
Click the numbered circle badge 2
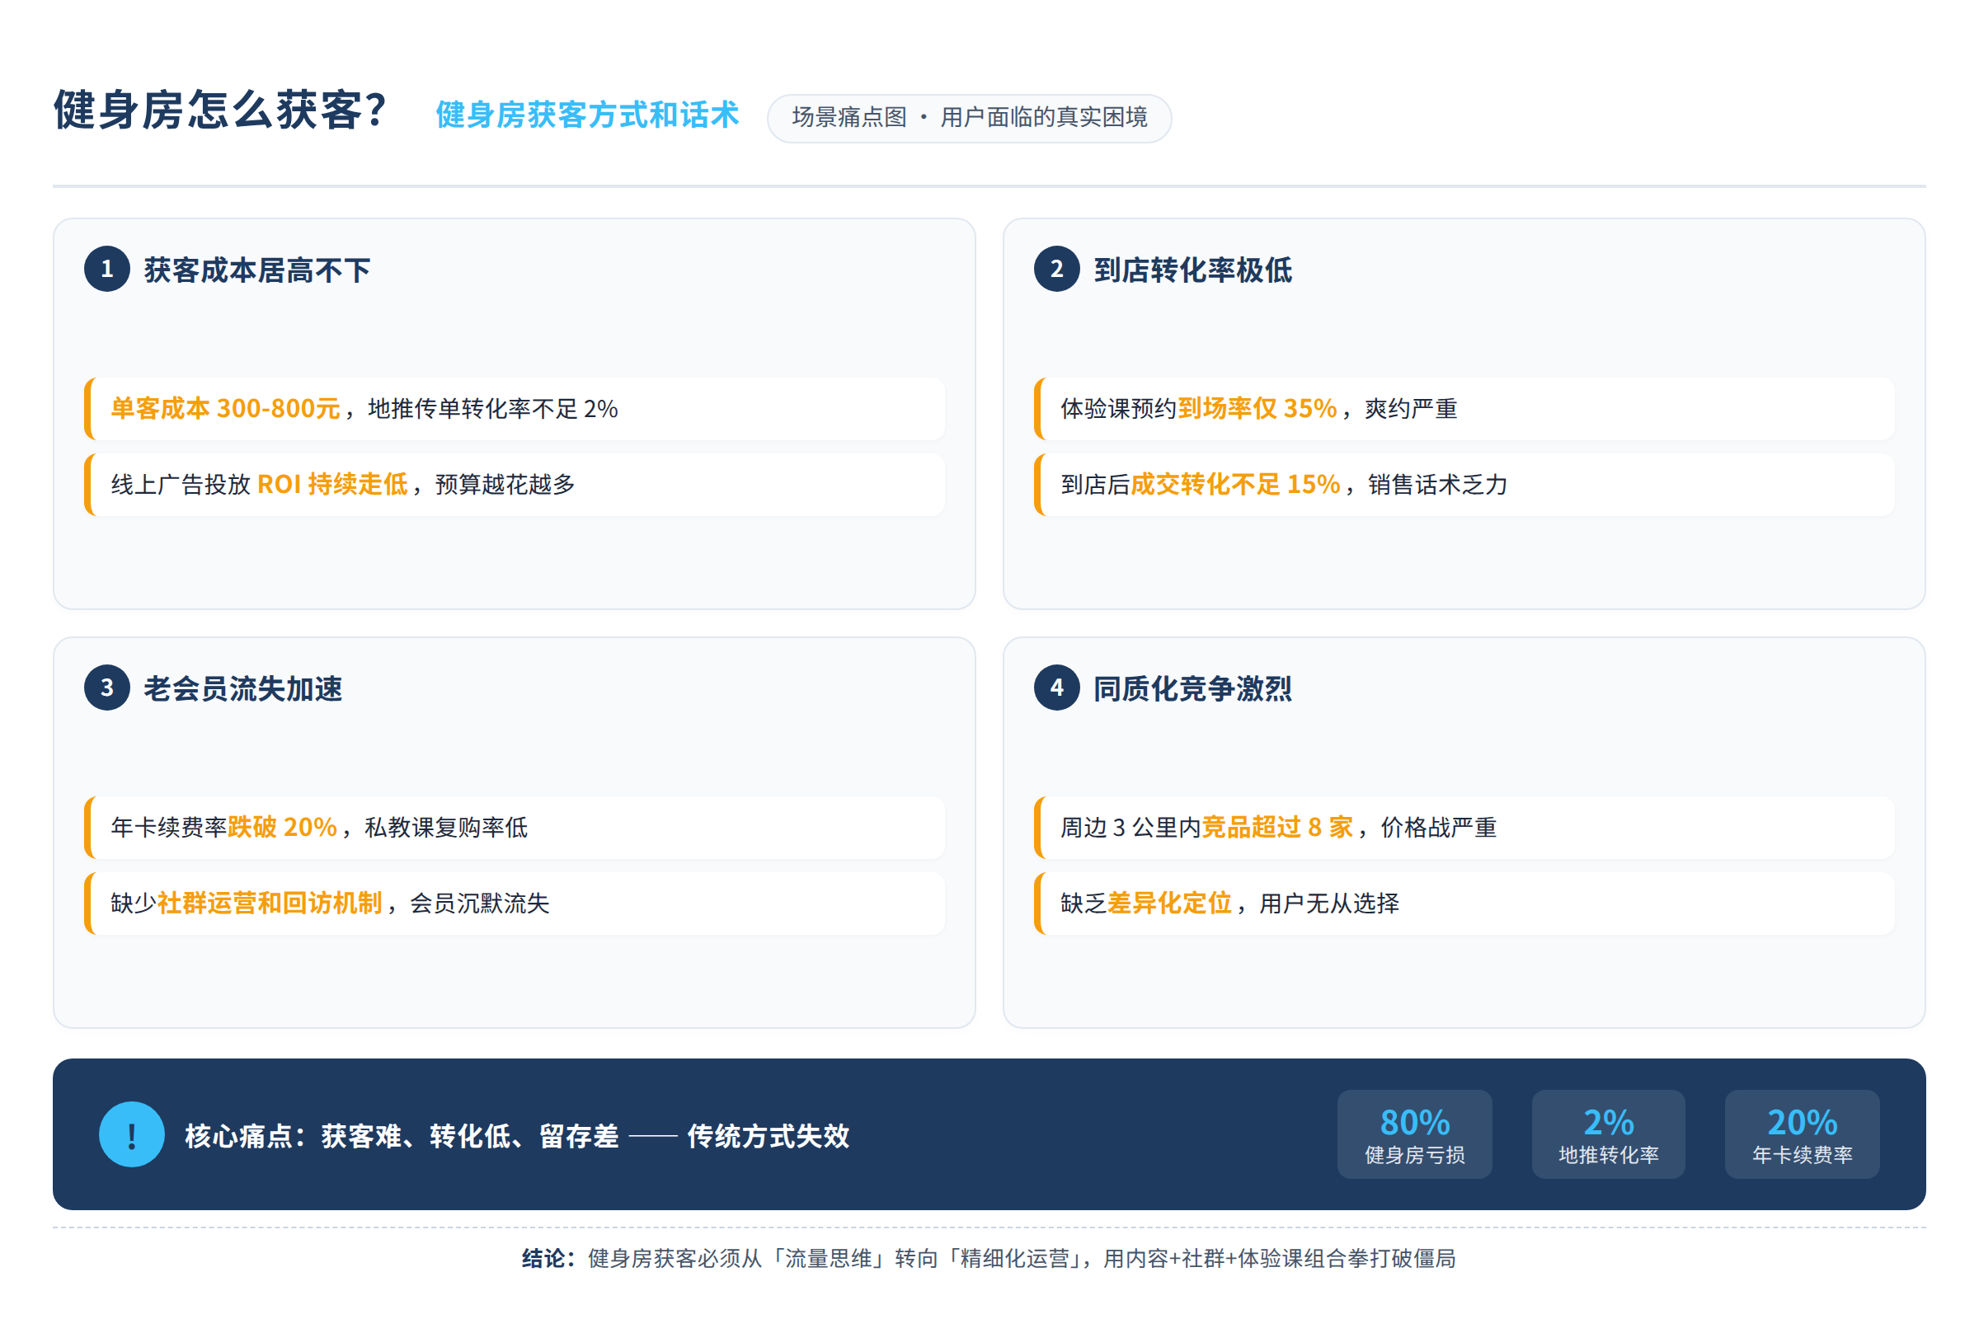click(1057, 270)
